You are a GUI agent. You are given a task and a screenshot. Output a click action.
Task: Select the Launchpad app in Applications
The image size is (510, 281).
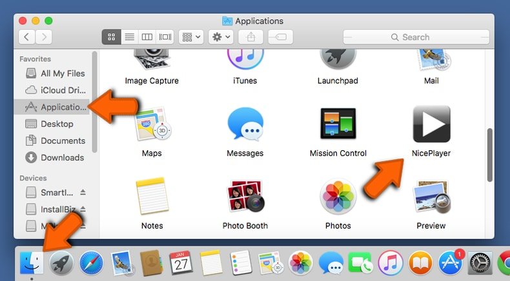(x=338, y=59)
